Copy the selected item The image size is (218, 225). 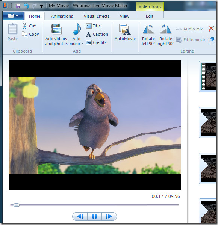30,34
